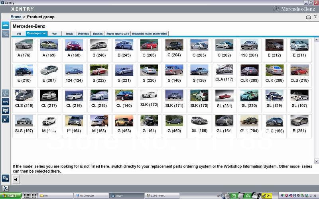319x199 pixels.
Task: Select the E (207) model
Action: tap(49, 76)
